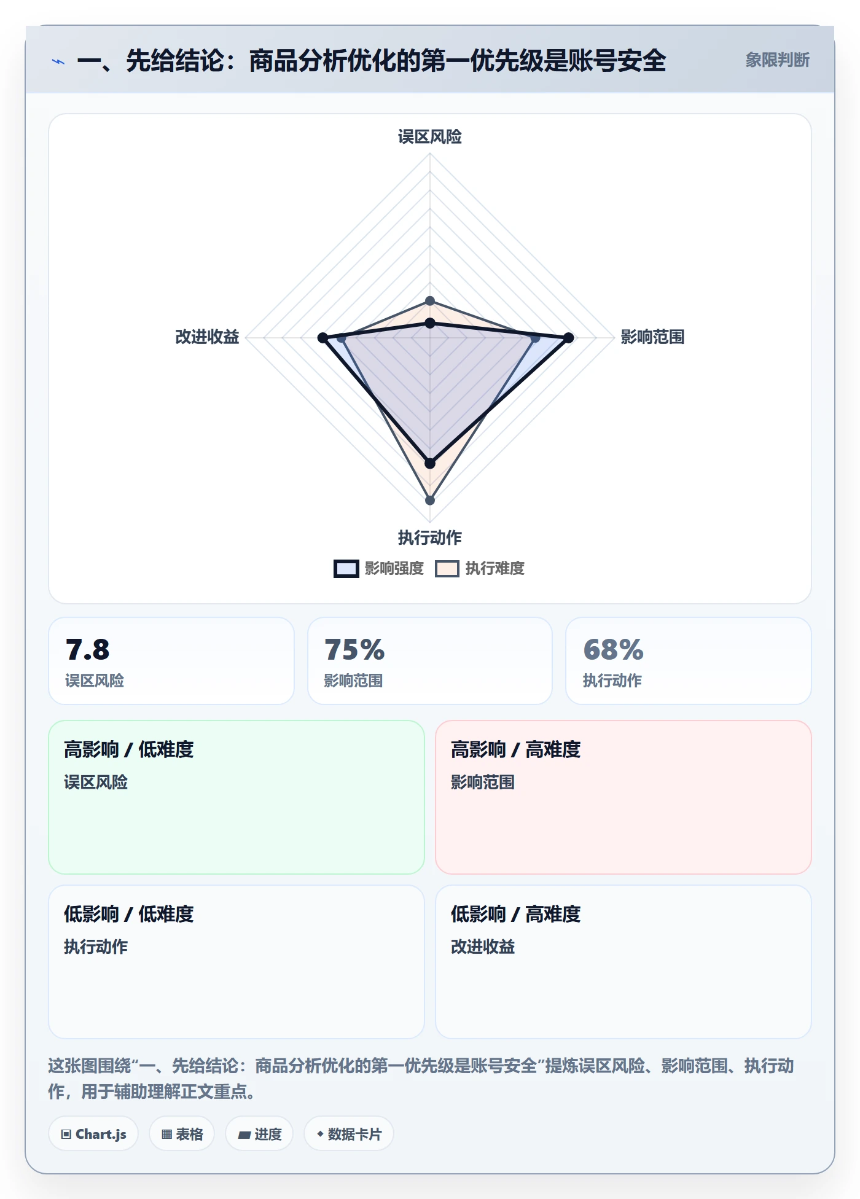The height and width of the screenshot is (1199, 860).
Task: Click the 影响范围 radar data point
Action: point(569,338)
